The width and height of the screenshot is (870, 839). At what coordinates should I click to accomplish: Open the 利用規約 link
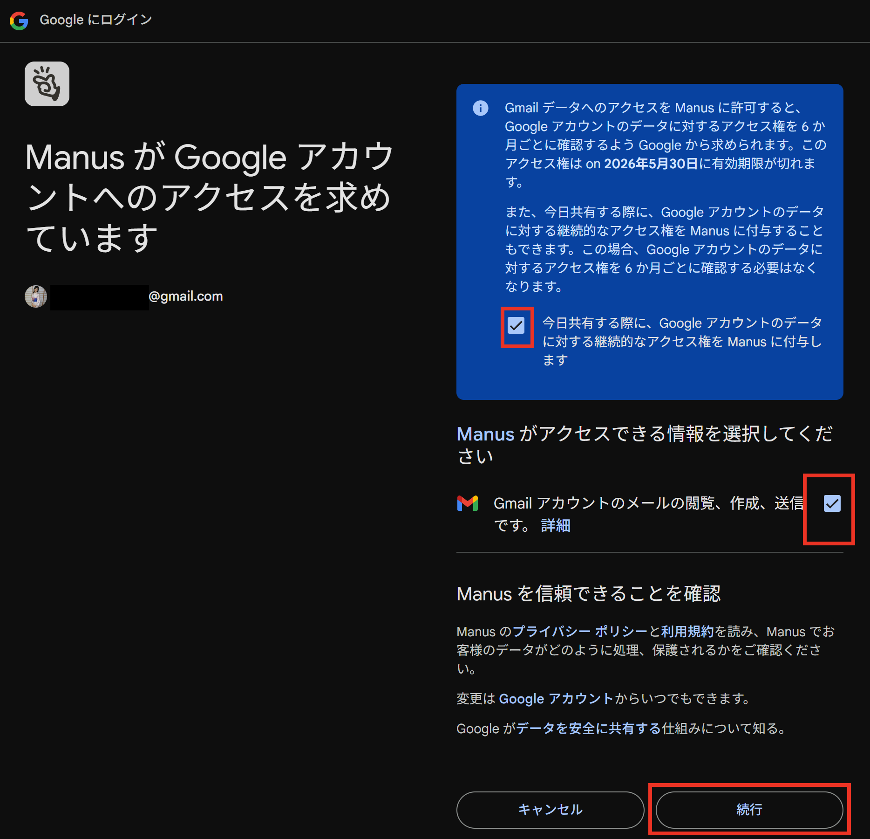click(687, 632)
